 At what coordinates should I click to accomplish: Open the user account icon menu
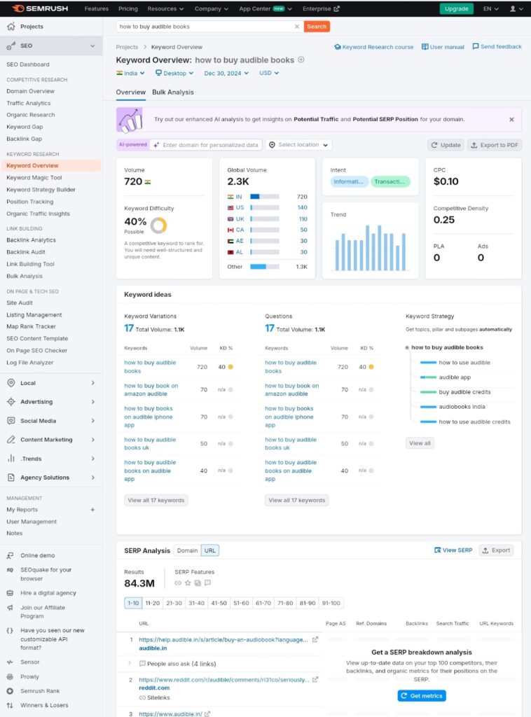pos(516,8)
